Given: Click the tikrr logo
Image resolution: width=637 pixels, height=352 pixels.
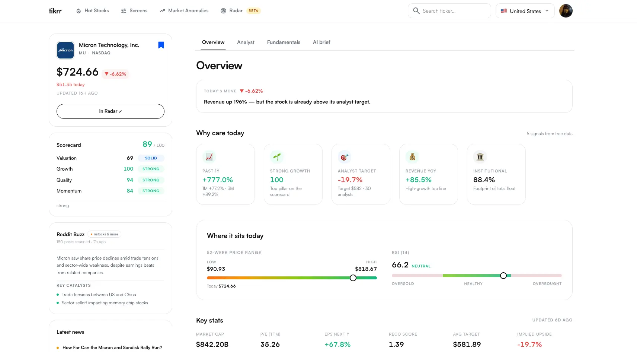Looking at the screenshot, I should tap(55, 11).
